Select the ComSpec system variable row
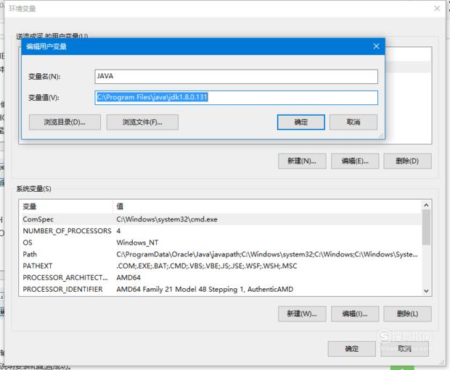 pos(221,219)
